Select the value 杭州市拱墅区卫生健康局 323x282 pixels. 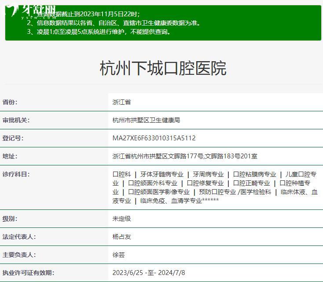146,120
